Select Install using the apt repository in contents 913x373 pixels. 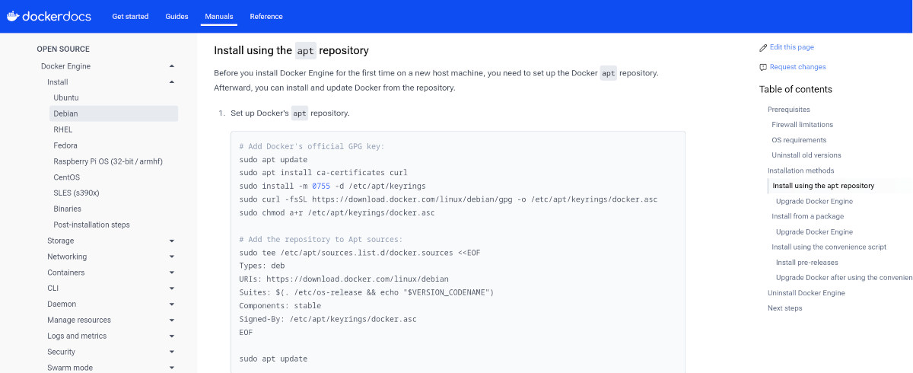[823, 186]
